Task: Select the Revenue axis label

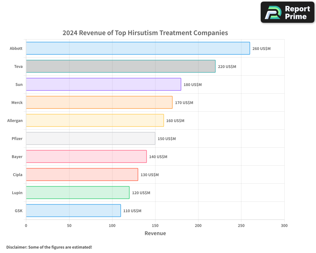Action: point(155,233)
